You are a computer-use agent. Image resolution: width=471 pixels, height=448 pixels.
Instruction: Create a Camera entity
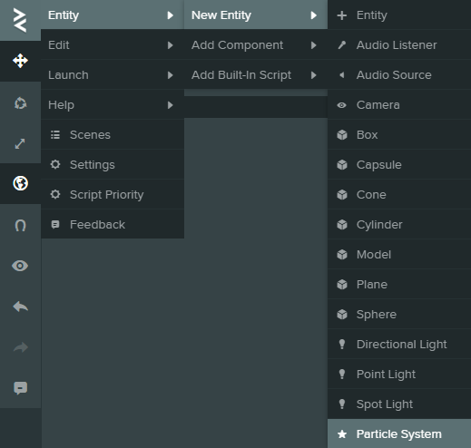399,104
